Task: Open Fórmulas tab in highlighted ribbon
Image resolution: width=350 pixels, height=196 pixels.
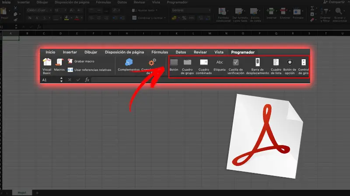Action: click(160, 52)
